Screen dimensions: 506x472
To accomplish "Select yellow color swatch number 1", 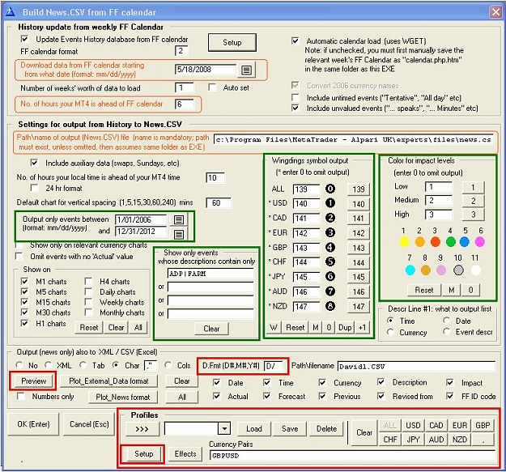I will tap(404, 241).
